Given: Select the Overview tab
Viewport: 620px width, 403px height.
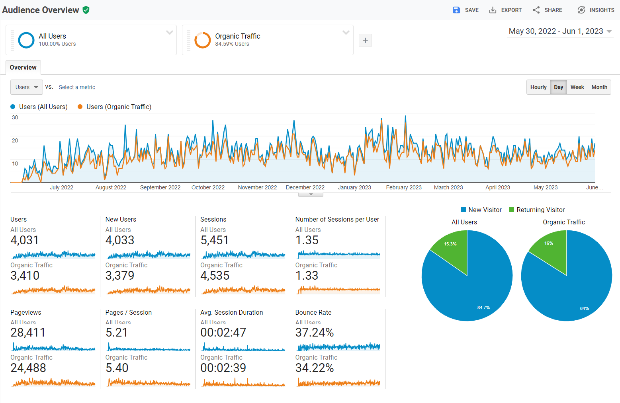Looking at the screenshot, I should pyautogui.click(x=23, y=68).
